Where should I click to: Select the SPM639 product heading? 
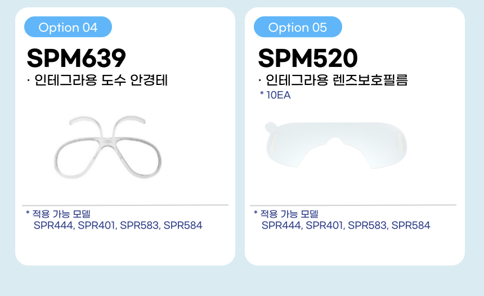tap(77, 58)
